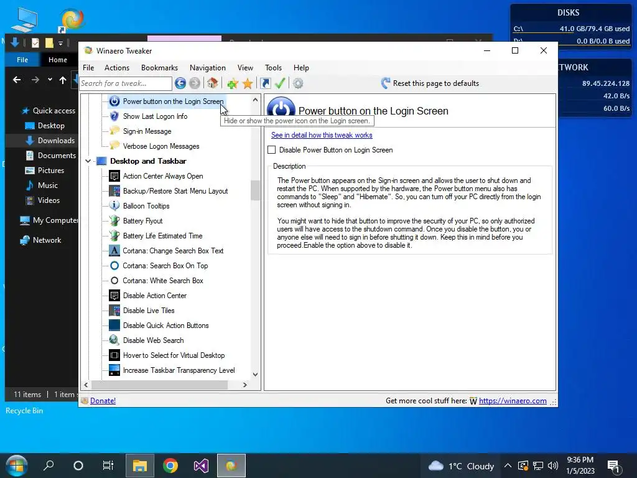The width and height of the screenshot is (637, 478).
Task: Click the Hover to Select for Virtual Desktop icon
Action: coord(114,355)
